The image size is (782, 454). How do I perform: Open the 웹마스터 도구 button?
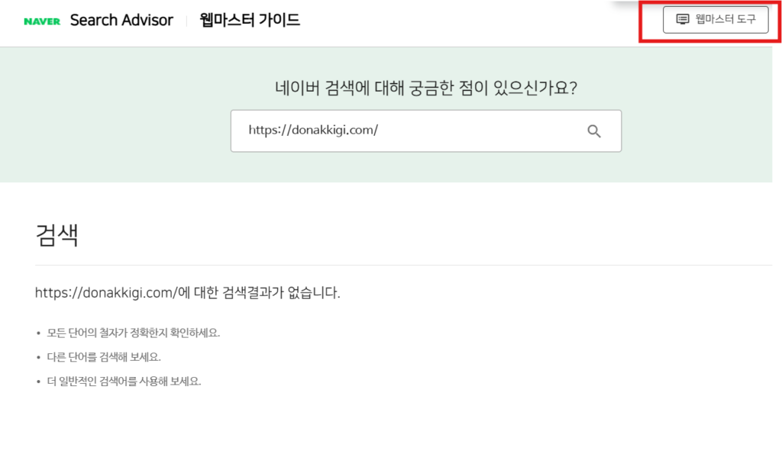(x=716, y=20)
